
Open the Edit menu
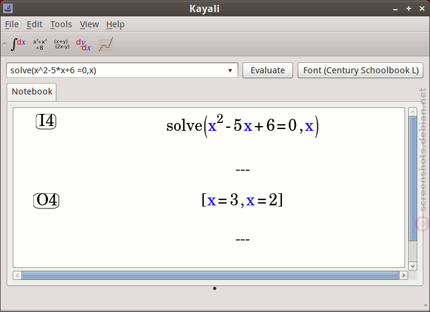click(35, 24)
